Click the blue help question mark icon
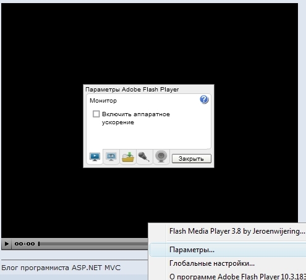306x280 pixels. (x=204, y=100)
